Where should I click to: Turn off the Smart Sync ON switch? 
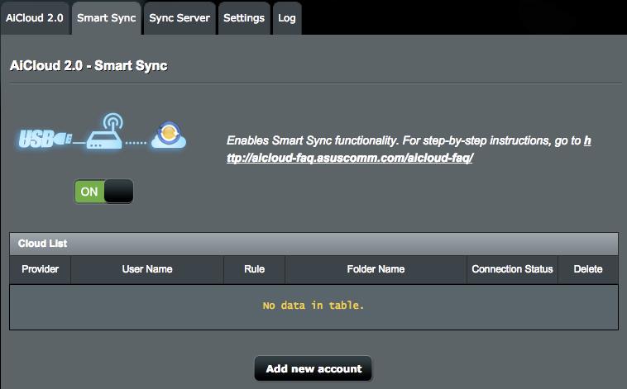tap(103, 192)
